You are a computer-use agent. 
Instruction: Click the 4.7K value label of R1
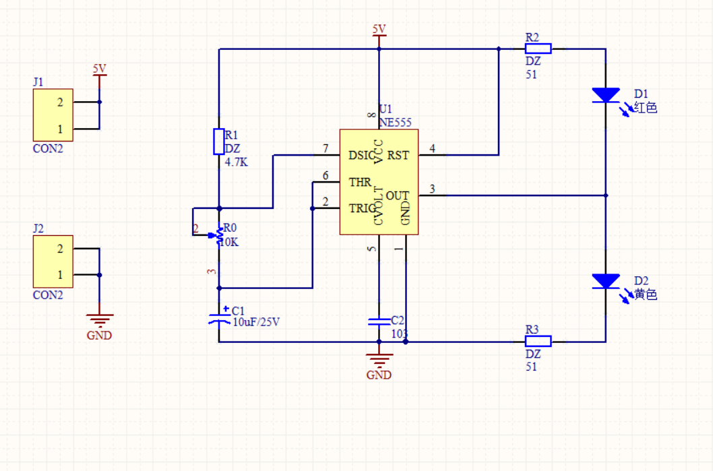236,162
